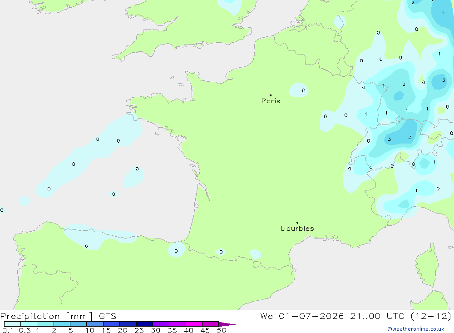This screenshot has height=333, width=454.
Task: Click the 35–40 mm legend swatch
Action: pos(178,324)
